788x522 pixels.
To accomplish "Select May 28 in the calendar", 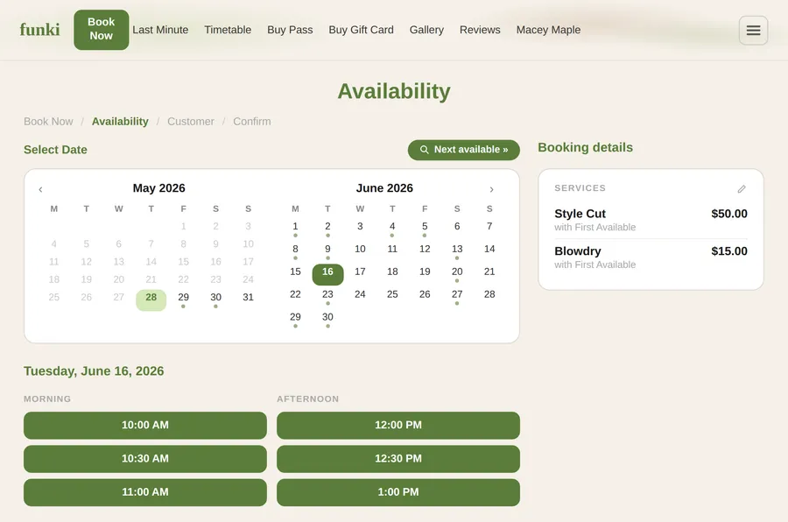I will pos(151,300).
